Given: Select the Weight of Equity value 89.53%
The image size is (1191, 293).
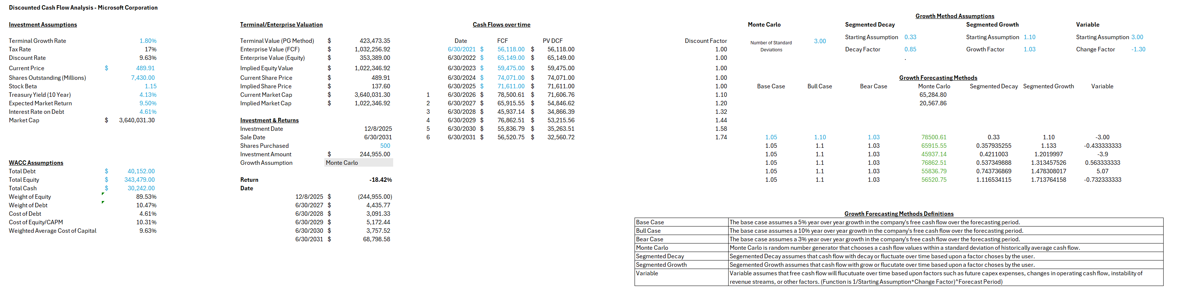Looking at the screenshot, I should [146, 197].
